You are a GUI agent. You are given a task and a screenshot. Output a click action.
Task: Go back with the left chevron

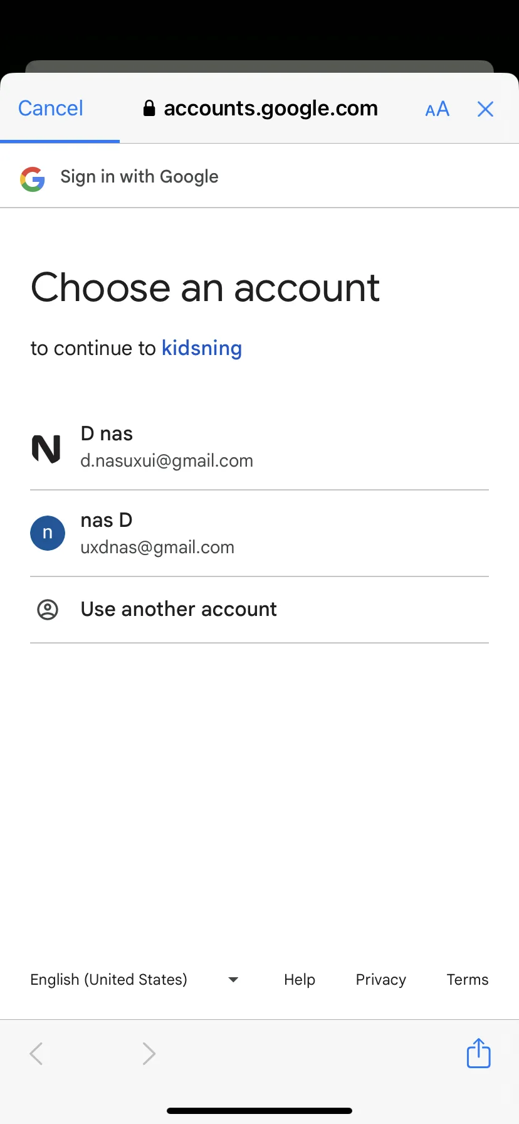coord(37,1053)
